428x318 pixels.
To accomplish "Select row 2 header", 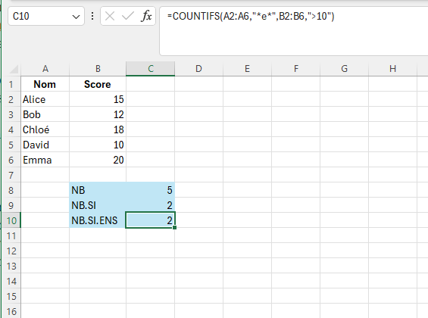I will click(x=11, y=99).
